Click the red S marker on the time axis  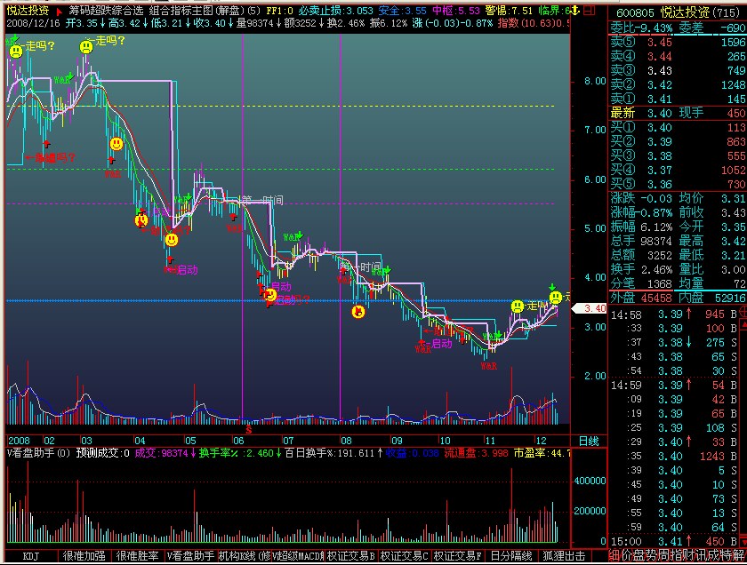[248, 430]
